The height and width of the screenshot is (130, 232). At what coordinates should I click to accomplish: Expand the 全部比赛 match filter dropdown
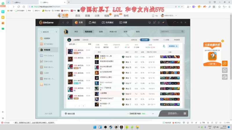(72, 44)
